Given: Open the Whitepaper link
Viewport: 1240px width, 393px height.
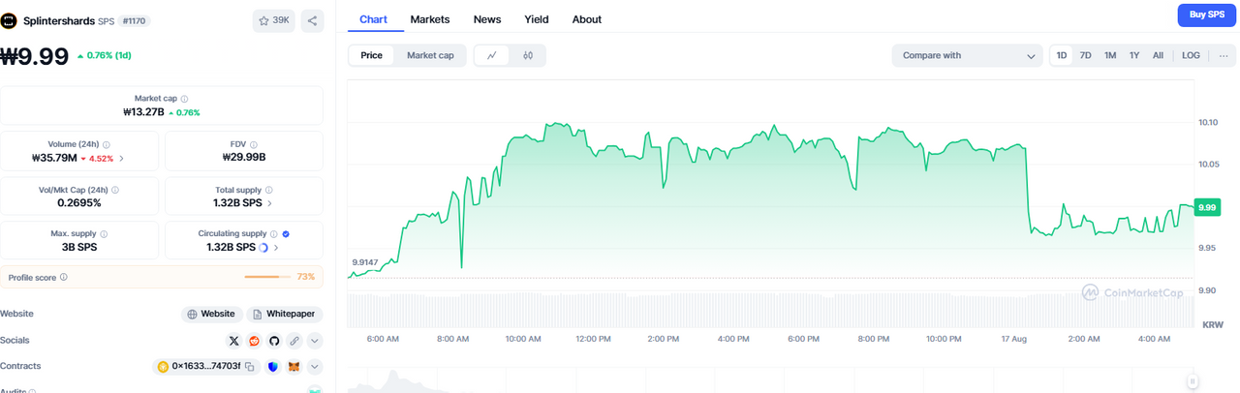Looking at the screenshot, I should pos(285,315).
